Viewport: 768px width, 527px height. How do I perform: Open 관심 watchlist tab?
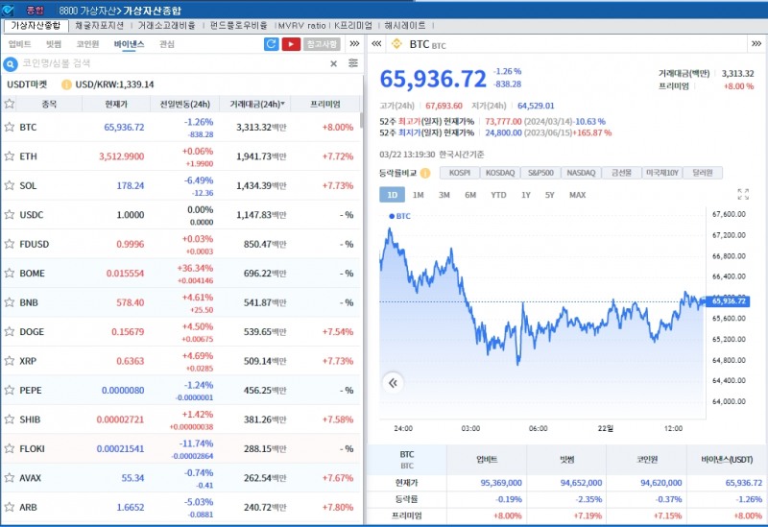167,44
